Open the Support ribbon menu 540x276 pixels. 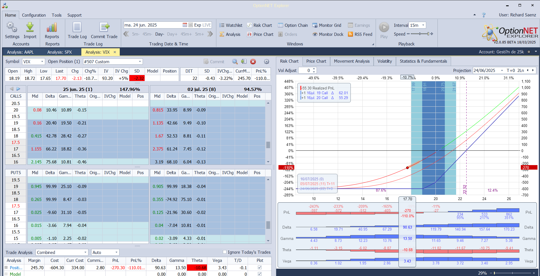coord(74,15)
